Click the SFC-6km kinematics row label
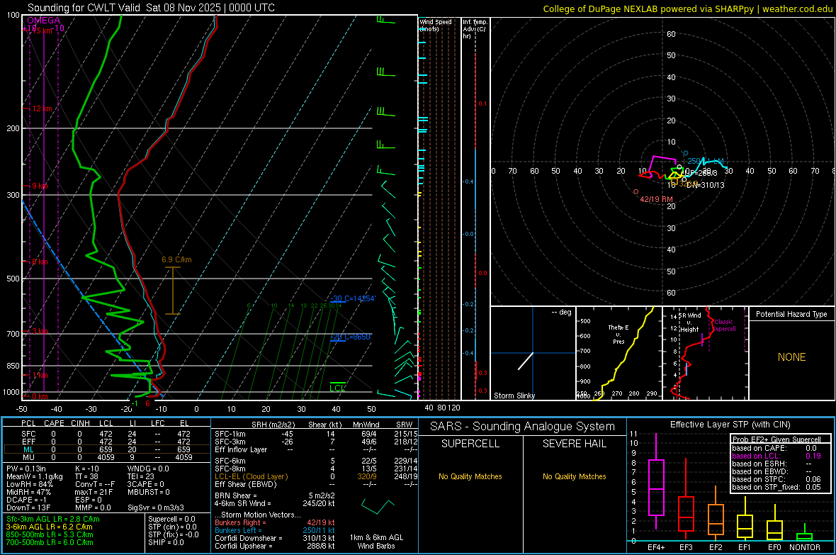Screen dimensions: 836x555 [x=230, y=461]
